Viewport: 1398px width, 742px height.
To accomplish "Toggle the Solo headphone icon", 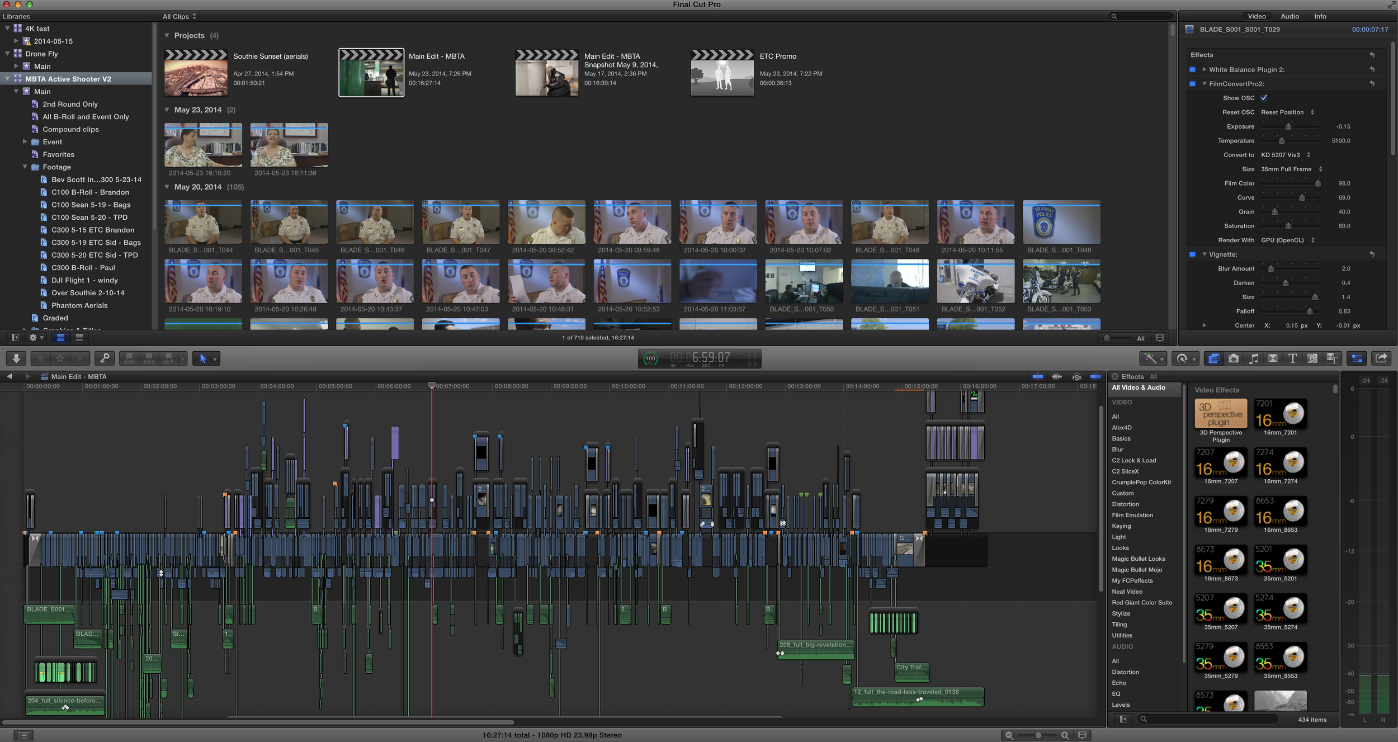I will pyautogui.click(x=1076, y=377).
